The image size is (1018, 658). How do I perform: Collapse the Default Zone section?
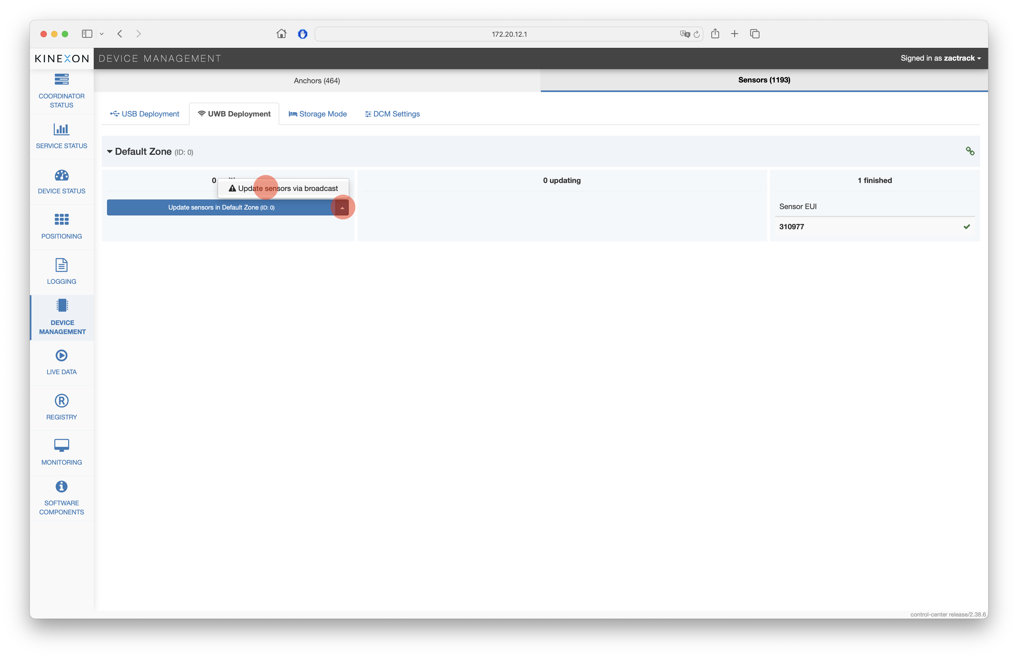tap(110, 152)
